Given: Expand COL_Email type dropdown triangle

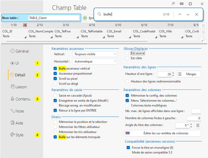Looking at the screenshot, I should (x=129, y=38).
